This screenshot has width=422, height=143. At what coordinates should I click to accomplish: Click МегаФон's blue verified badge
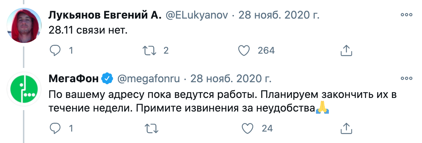(107, 78)
